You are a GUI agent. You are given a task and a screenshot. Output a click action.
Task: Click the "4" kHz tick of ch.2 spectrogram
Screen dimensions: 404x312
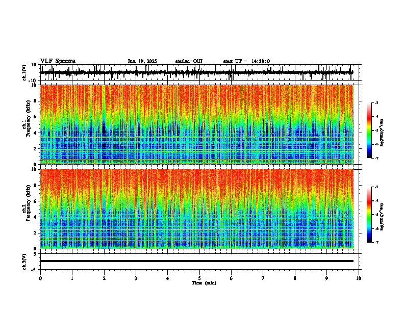pos(36,217)
